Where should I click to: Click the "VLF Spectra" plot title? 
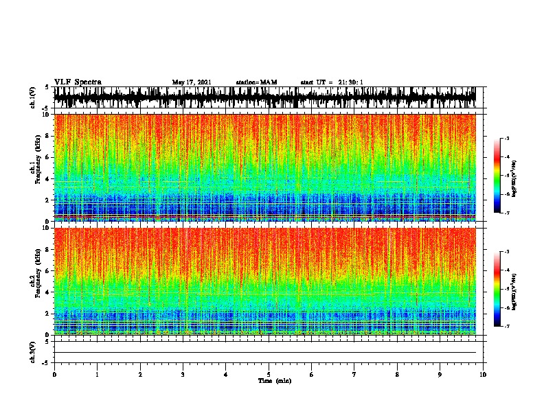coord(78,82)
